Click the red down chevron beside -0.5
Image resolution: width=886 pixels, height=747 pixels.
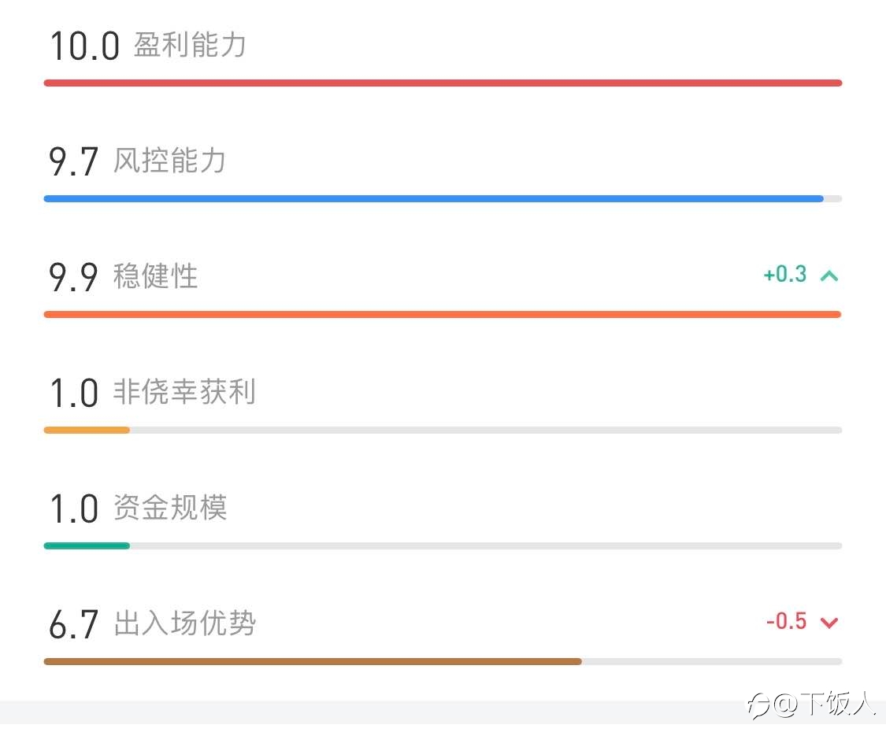pyautogui.click(x=829, y=623)
